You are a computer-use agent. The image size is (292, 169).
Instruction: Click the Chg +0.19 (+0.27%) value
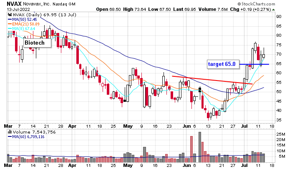(x=250, y=9)
